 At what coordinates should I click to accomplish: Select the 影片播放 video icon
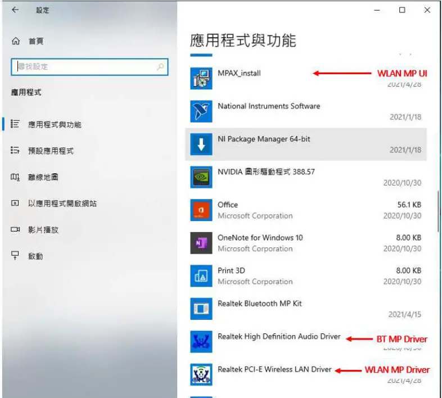[x=15, y=229]
